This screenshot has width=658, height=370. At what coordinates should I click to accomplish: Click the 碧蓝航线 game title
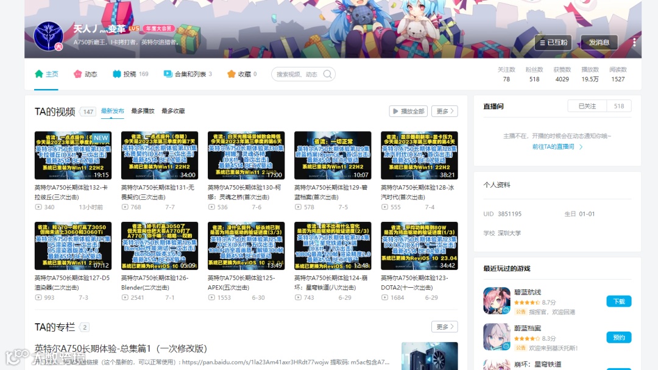(528, 292)
